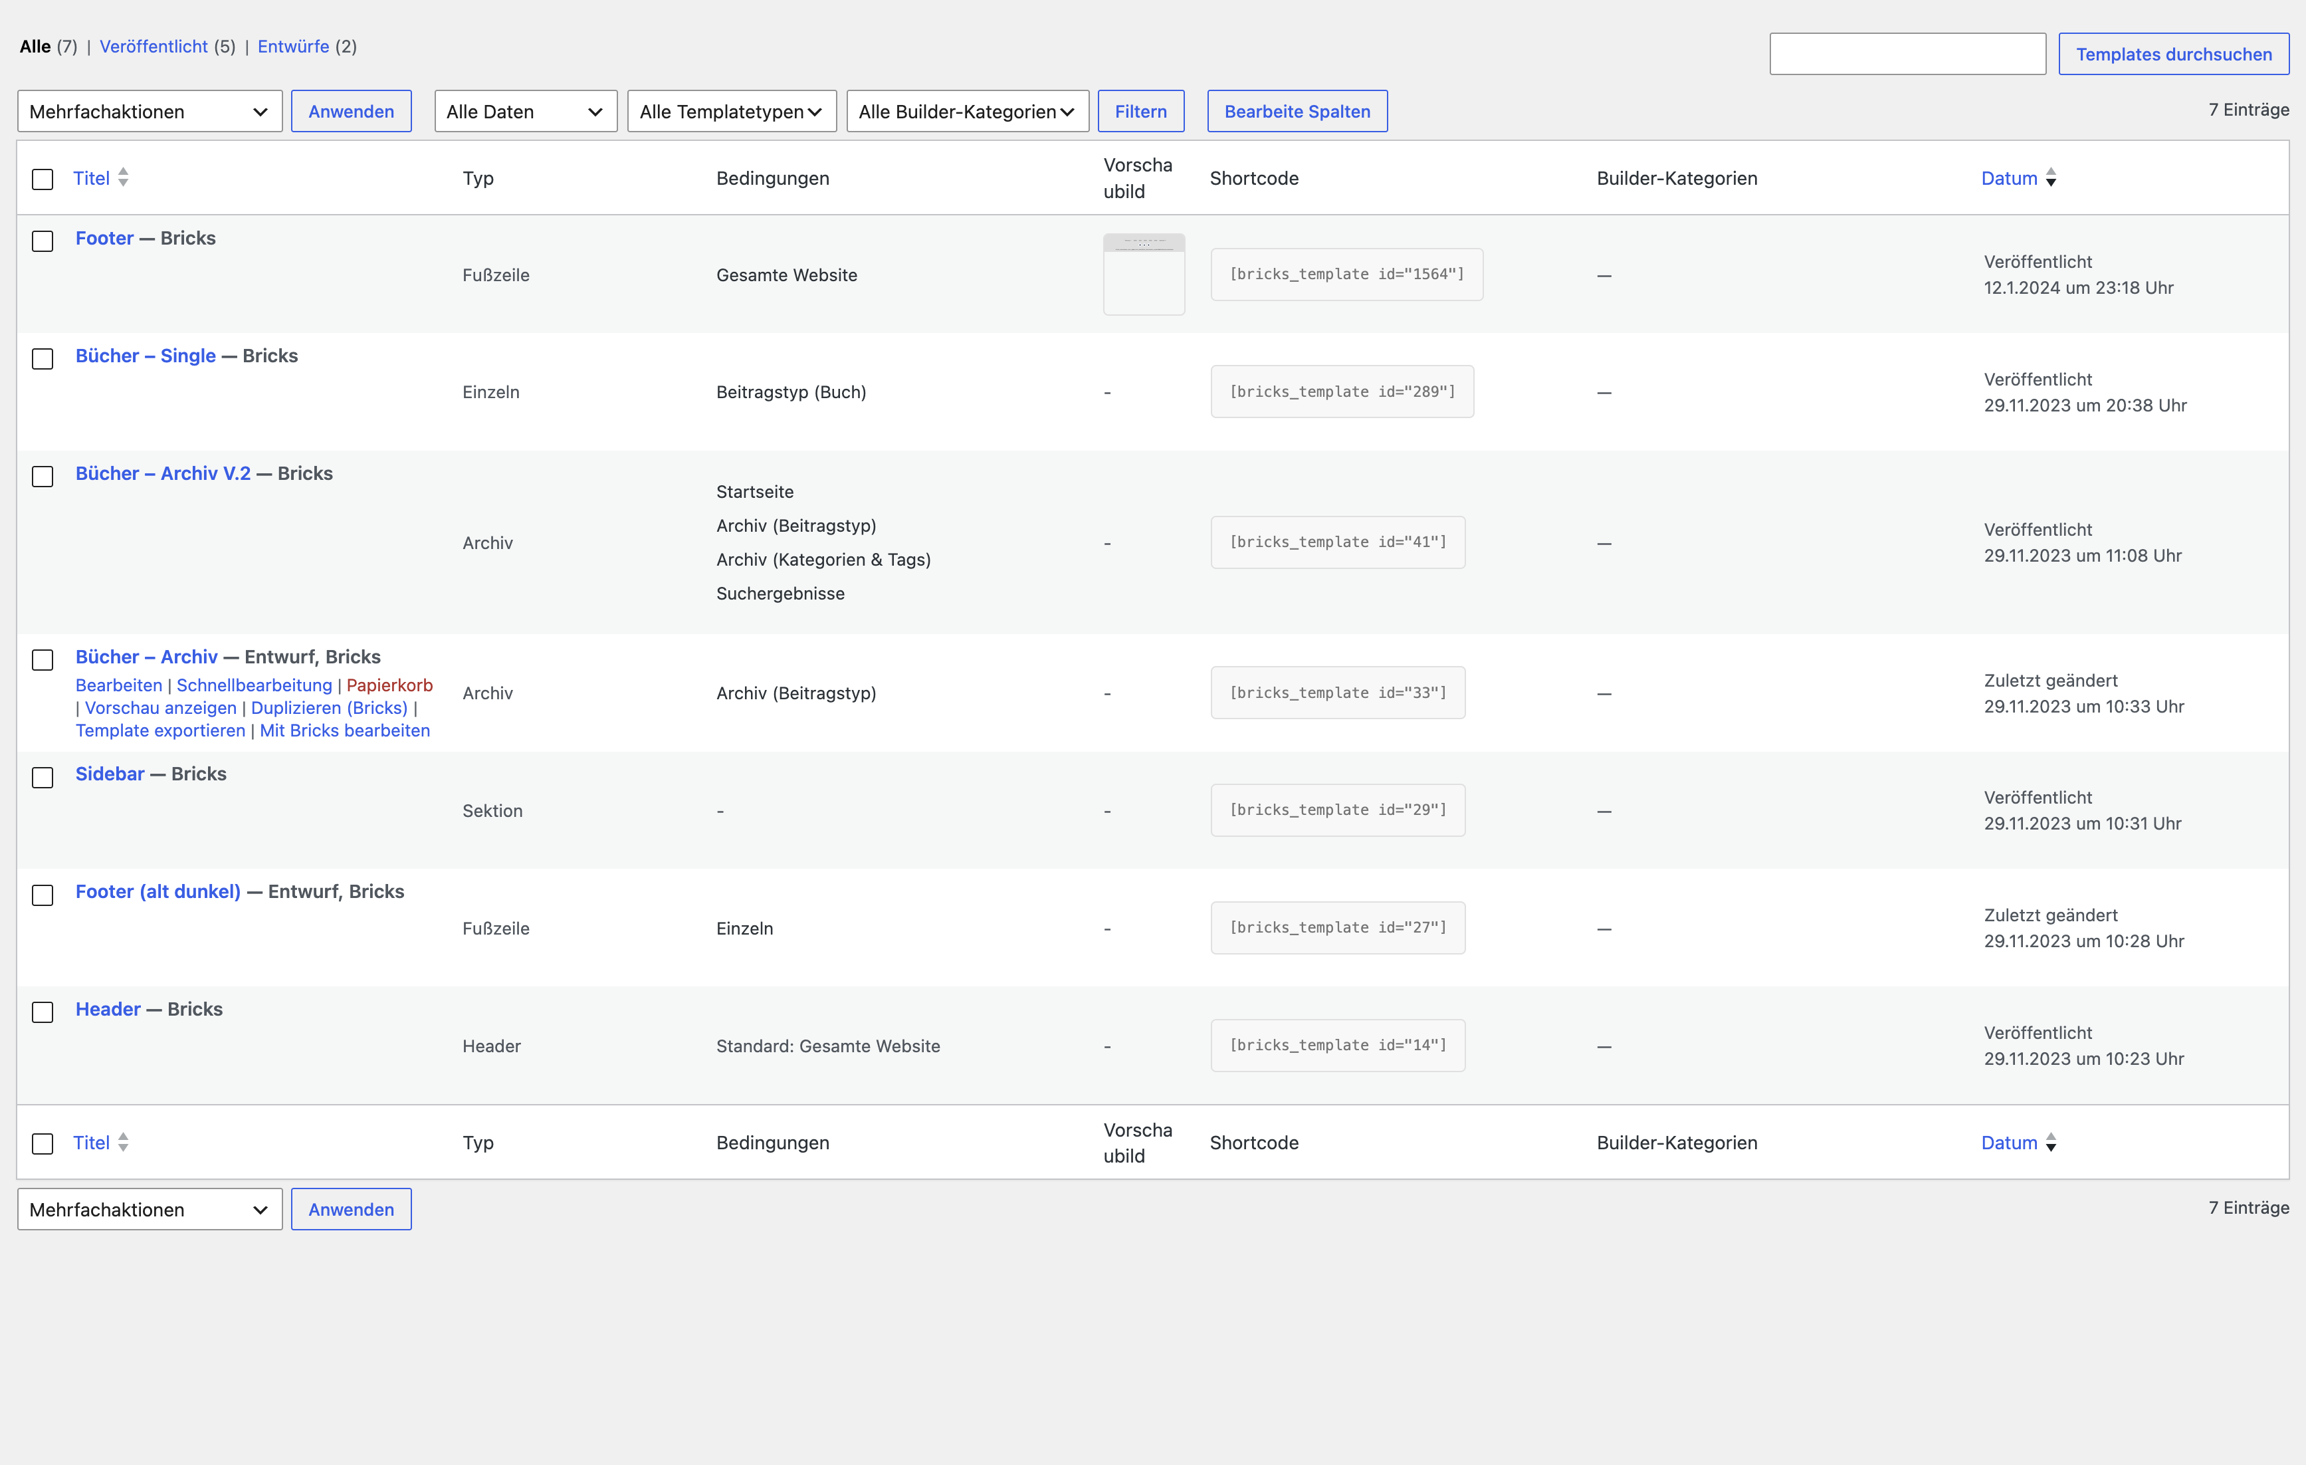Open the Bücher – Archiv draft title
This screenshot has height=1465, width=2306.
pos(146,656)
